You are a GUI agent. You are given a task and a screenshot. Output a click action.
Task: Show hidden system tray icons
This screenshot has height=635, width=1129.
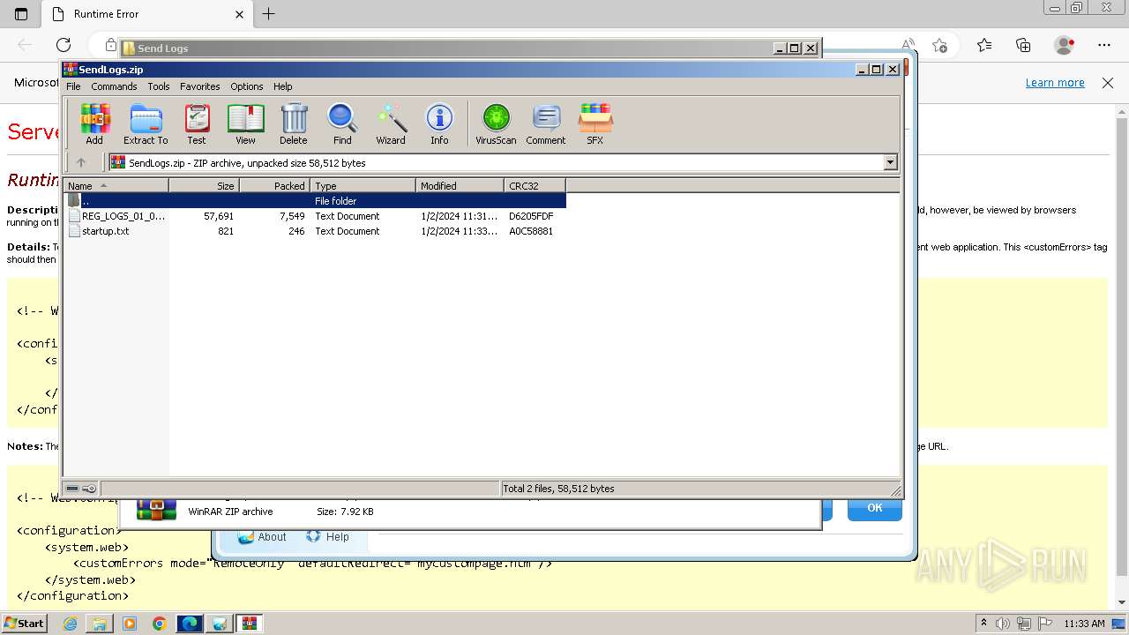click(x=983, y=624)
